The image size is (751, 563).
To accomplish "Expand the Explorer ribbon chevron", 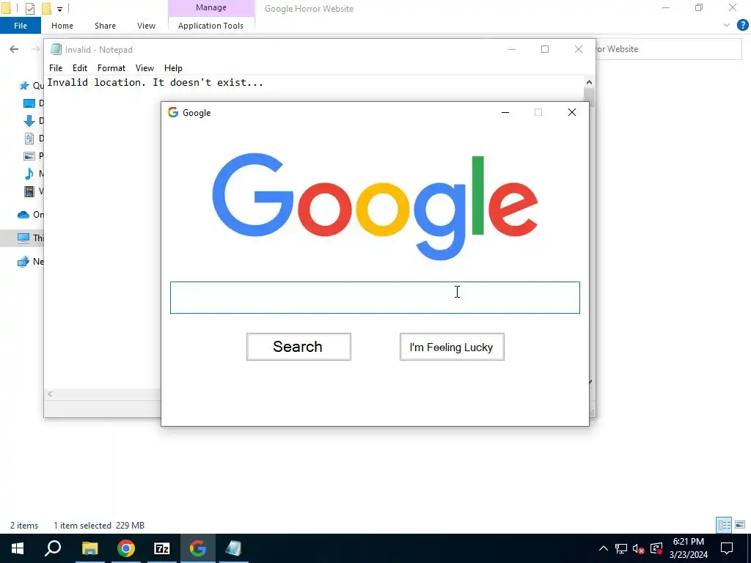I will coord(727,25).
